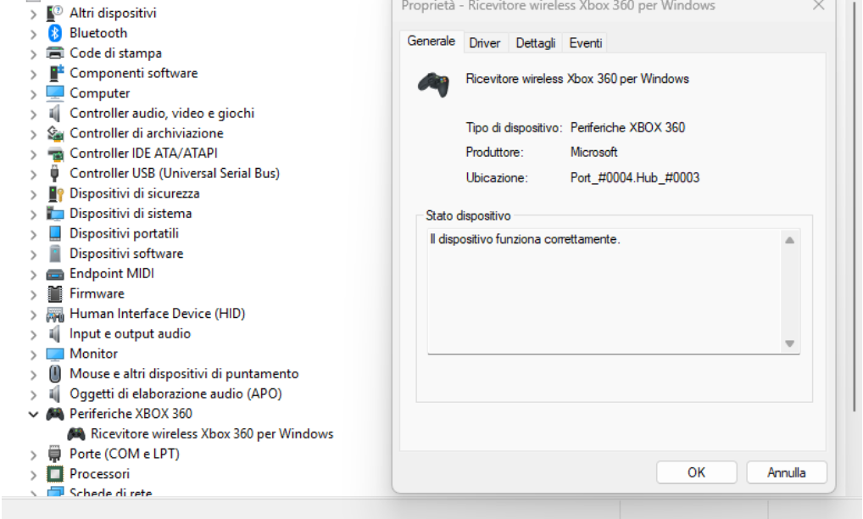Open the Driver tab

[x=485, y=43]
